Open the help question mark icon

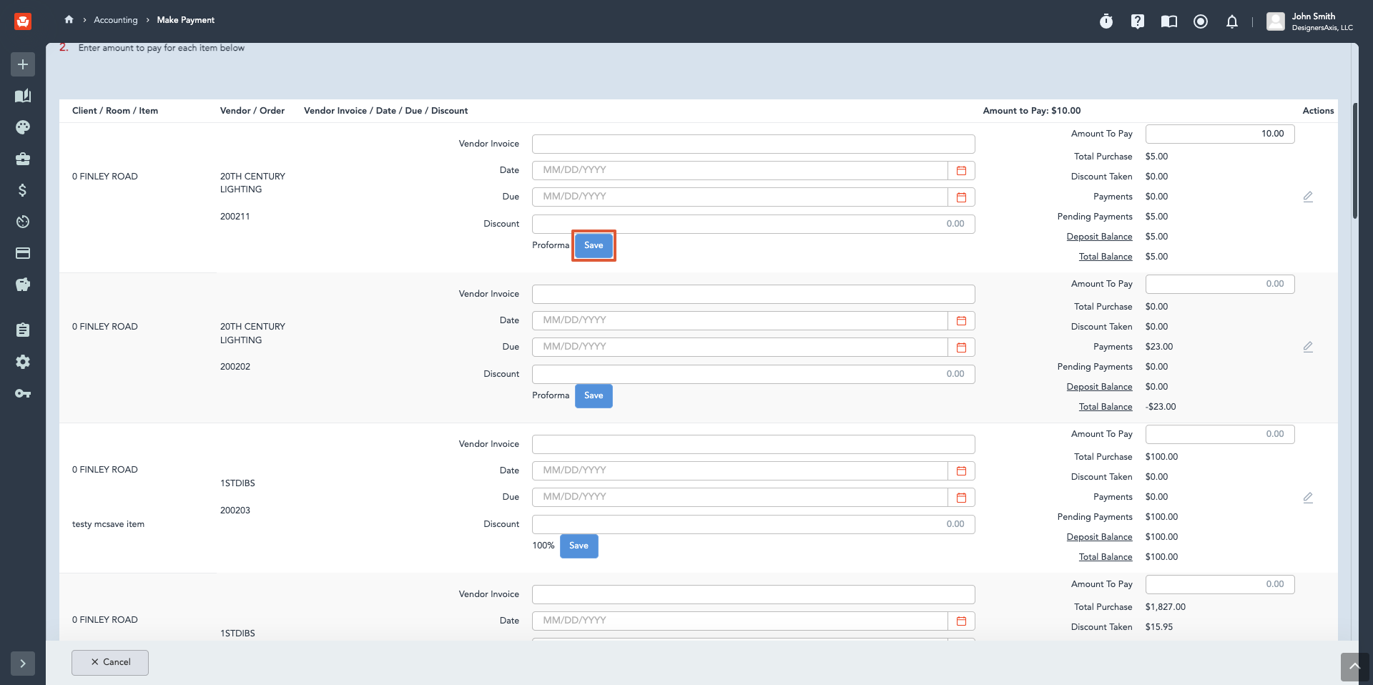(x=1138, y=21)
